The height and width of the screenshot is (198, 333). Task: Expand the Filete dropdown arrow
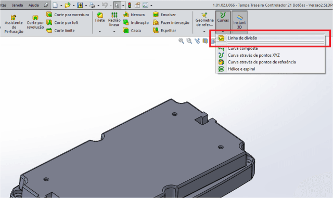[99, 32]
